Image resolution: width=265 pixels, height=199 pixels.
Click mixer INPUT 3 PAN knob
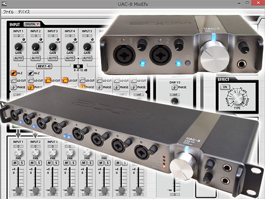click(52, 153)
